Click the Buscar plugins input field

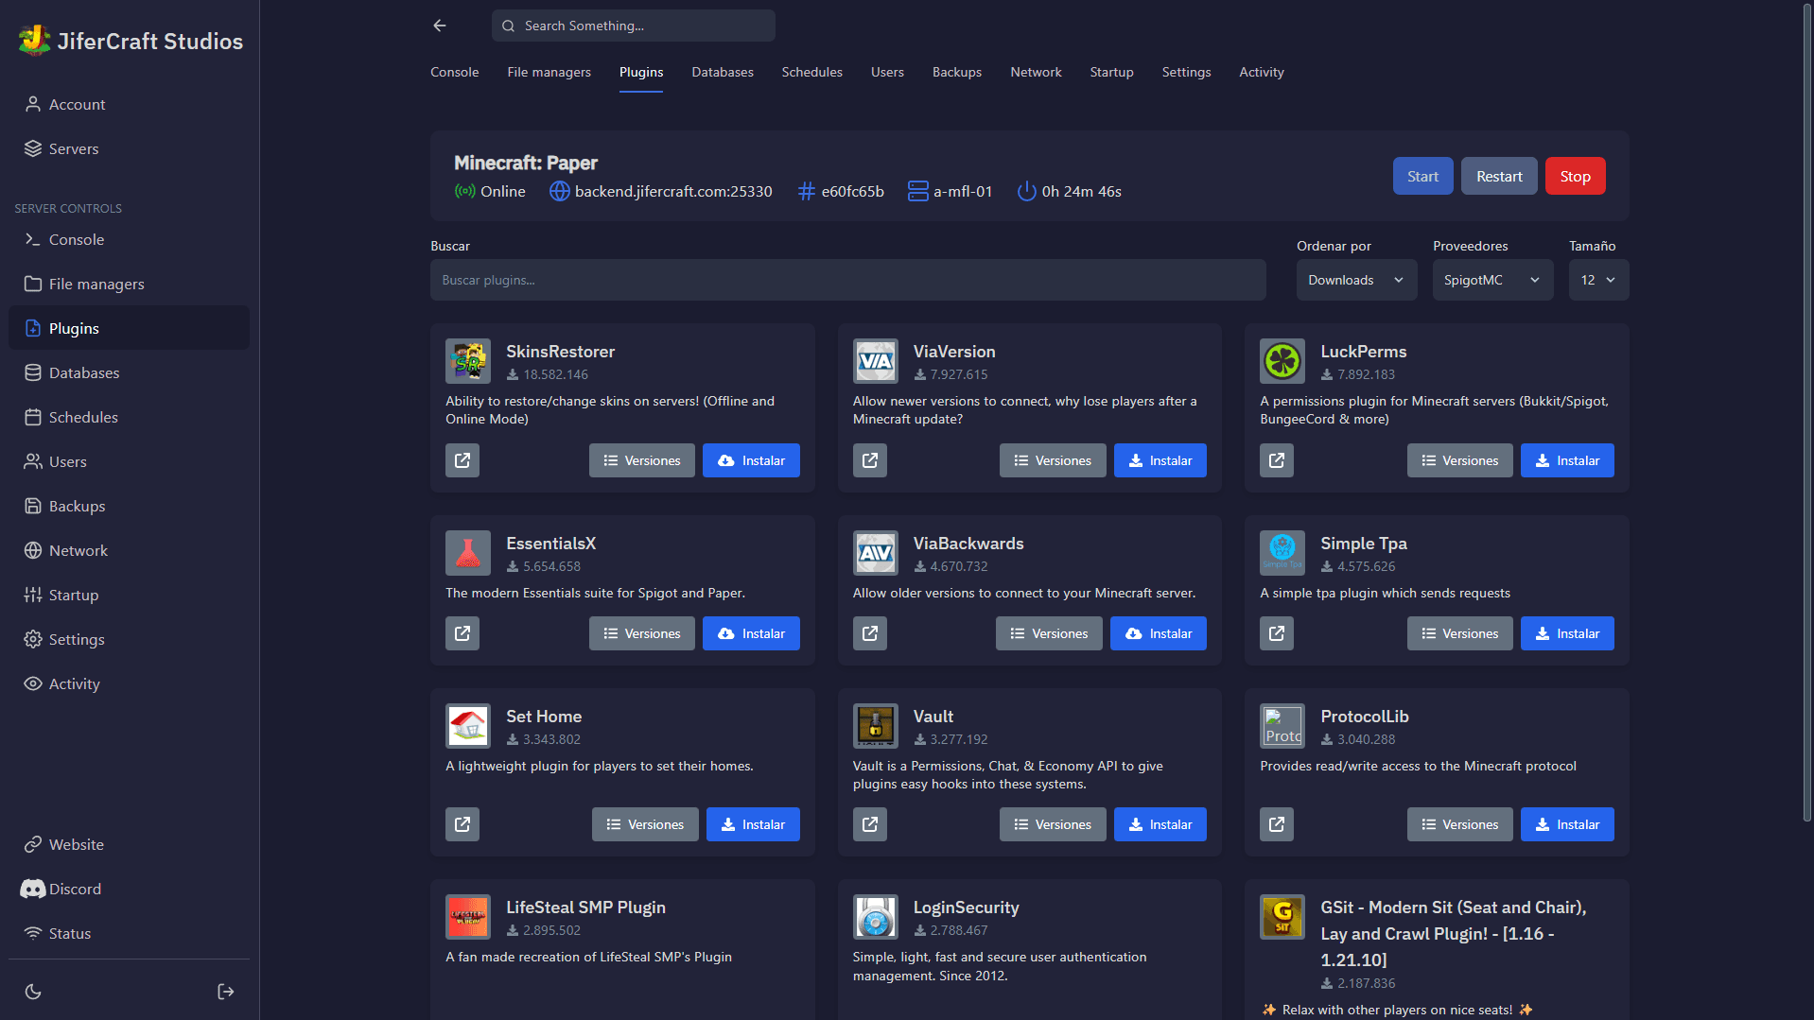(847, 280)
